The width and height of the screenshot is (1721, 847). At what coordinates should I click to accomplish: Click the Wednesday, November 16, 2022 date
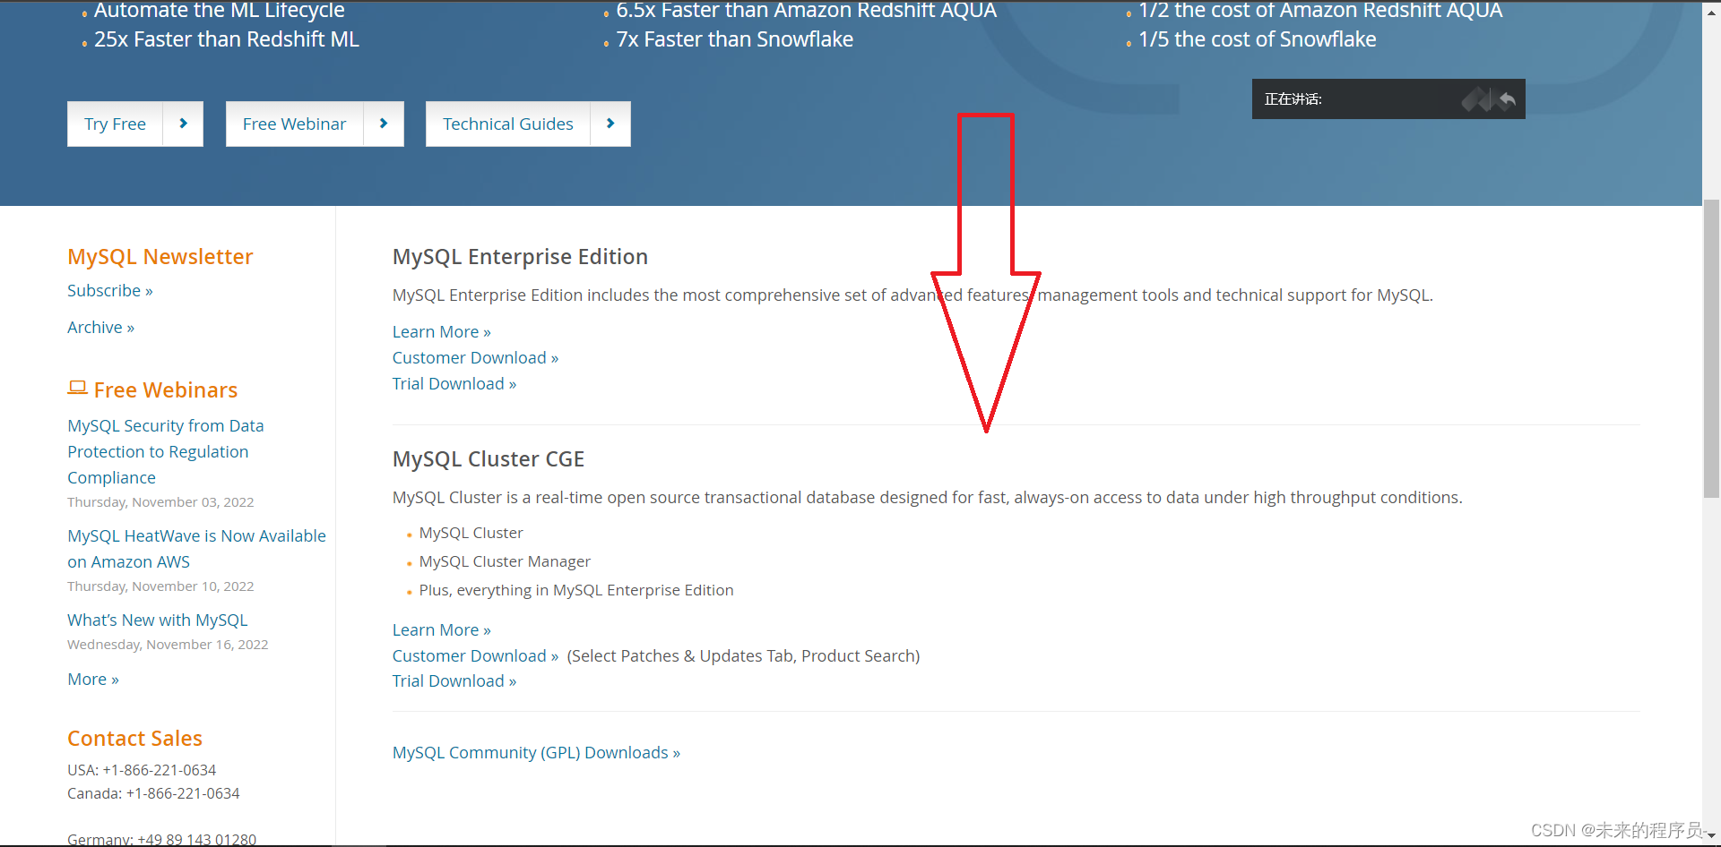pyautogui.click(x=168, y=645)
